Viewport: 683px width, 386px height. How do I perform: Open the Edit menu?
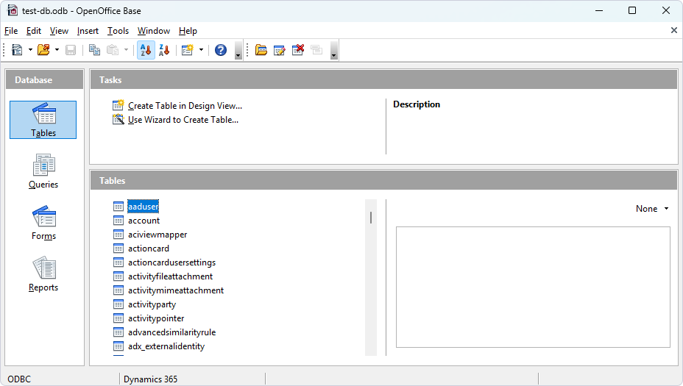pos(34,31)
